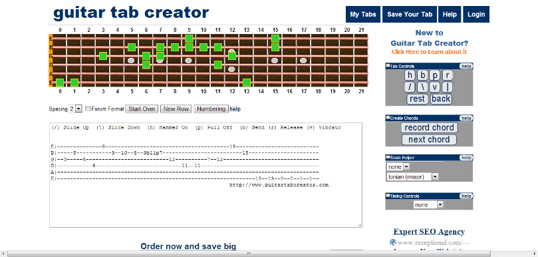
Task: Click the Start Over button
Action: click(142, 109)
